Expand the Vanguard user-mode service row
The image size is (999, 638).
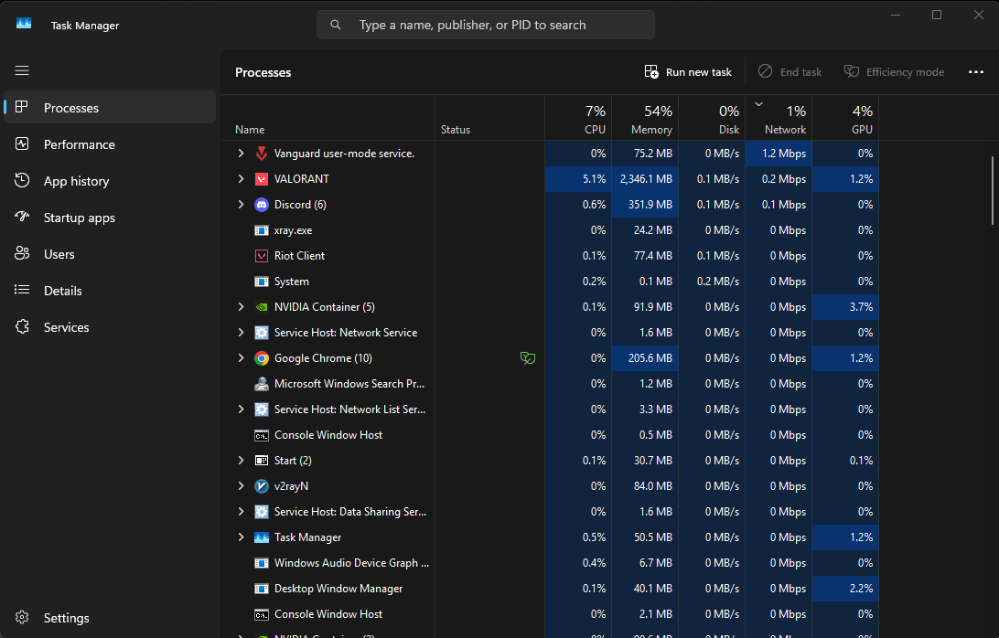coord(241,154)
